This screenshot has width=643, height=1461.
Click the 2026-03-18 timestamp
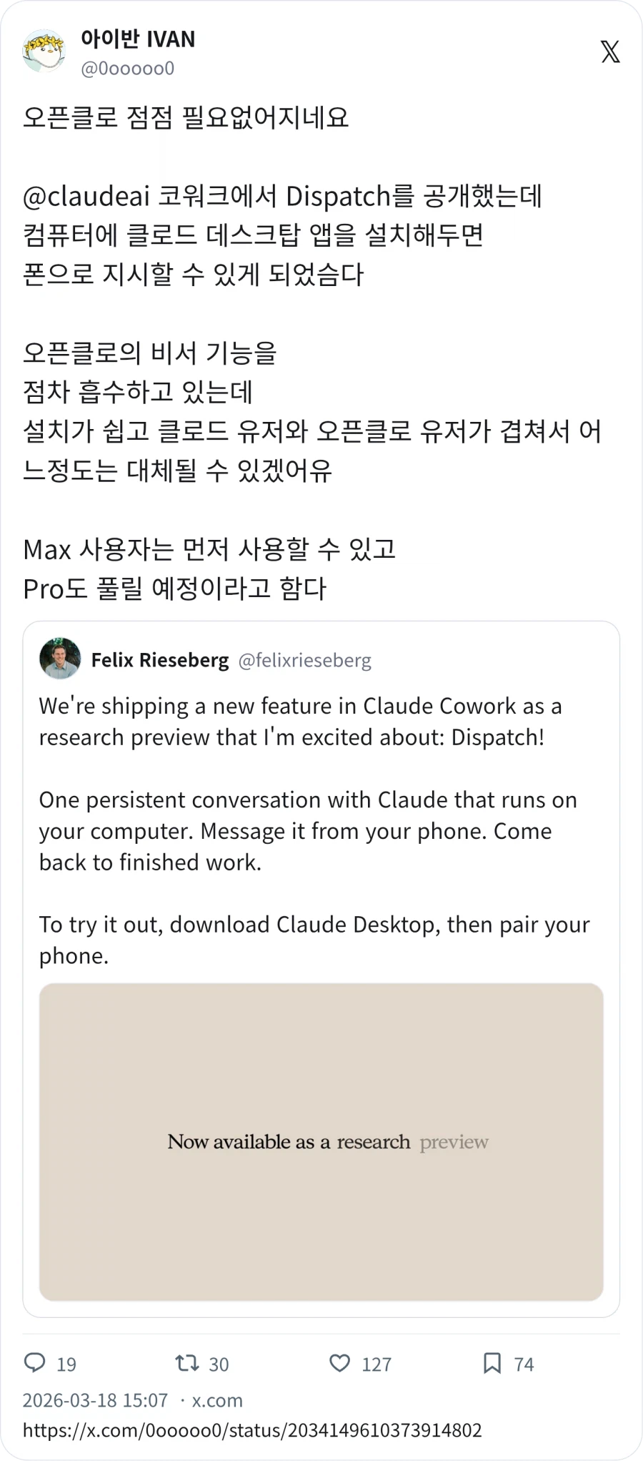93,1399
